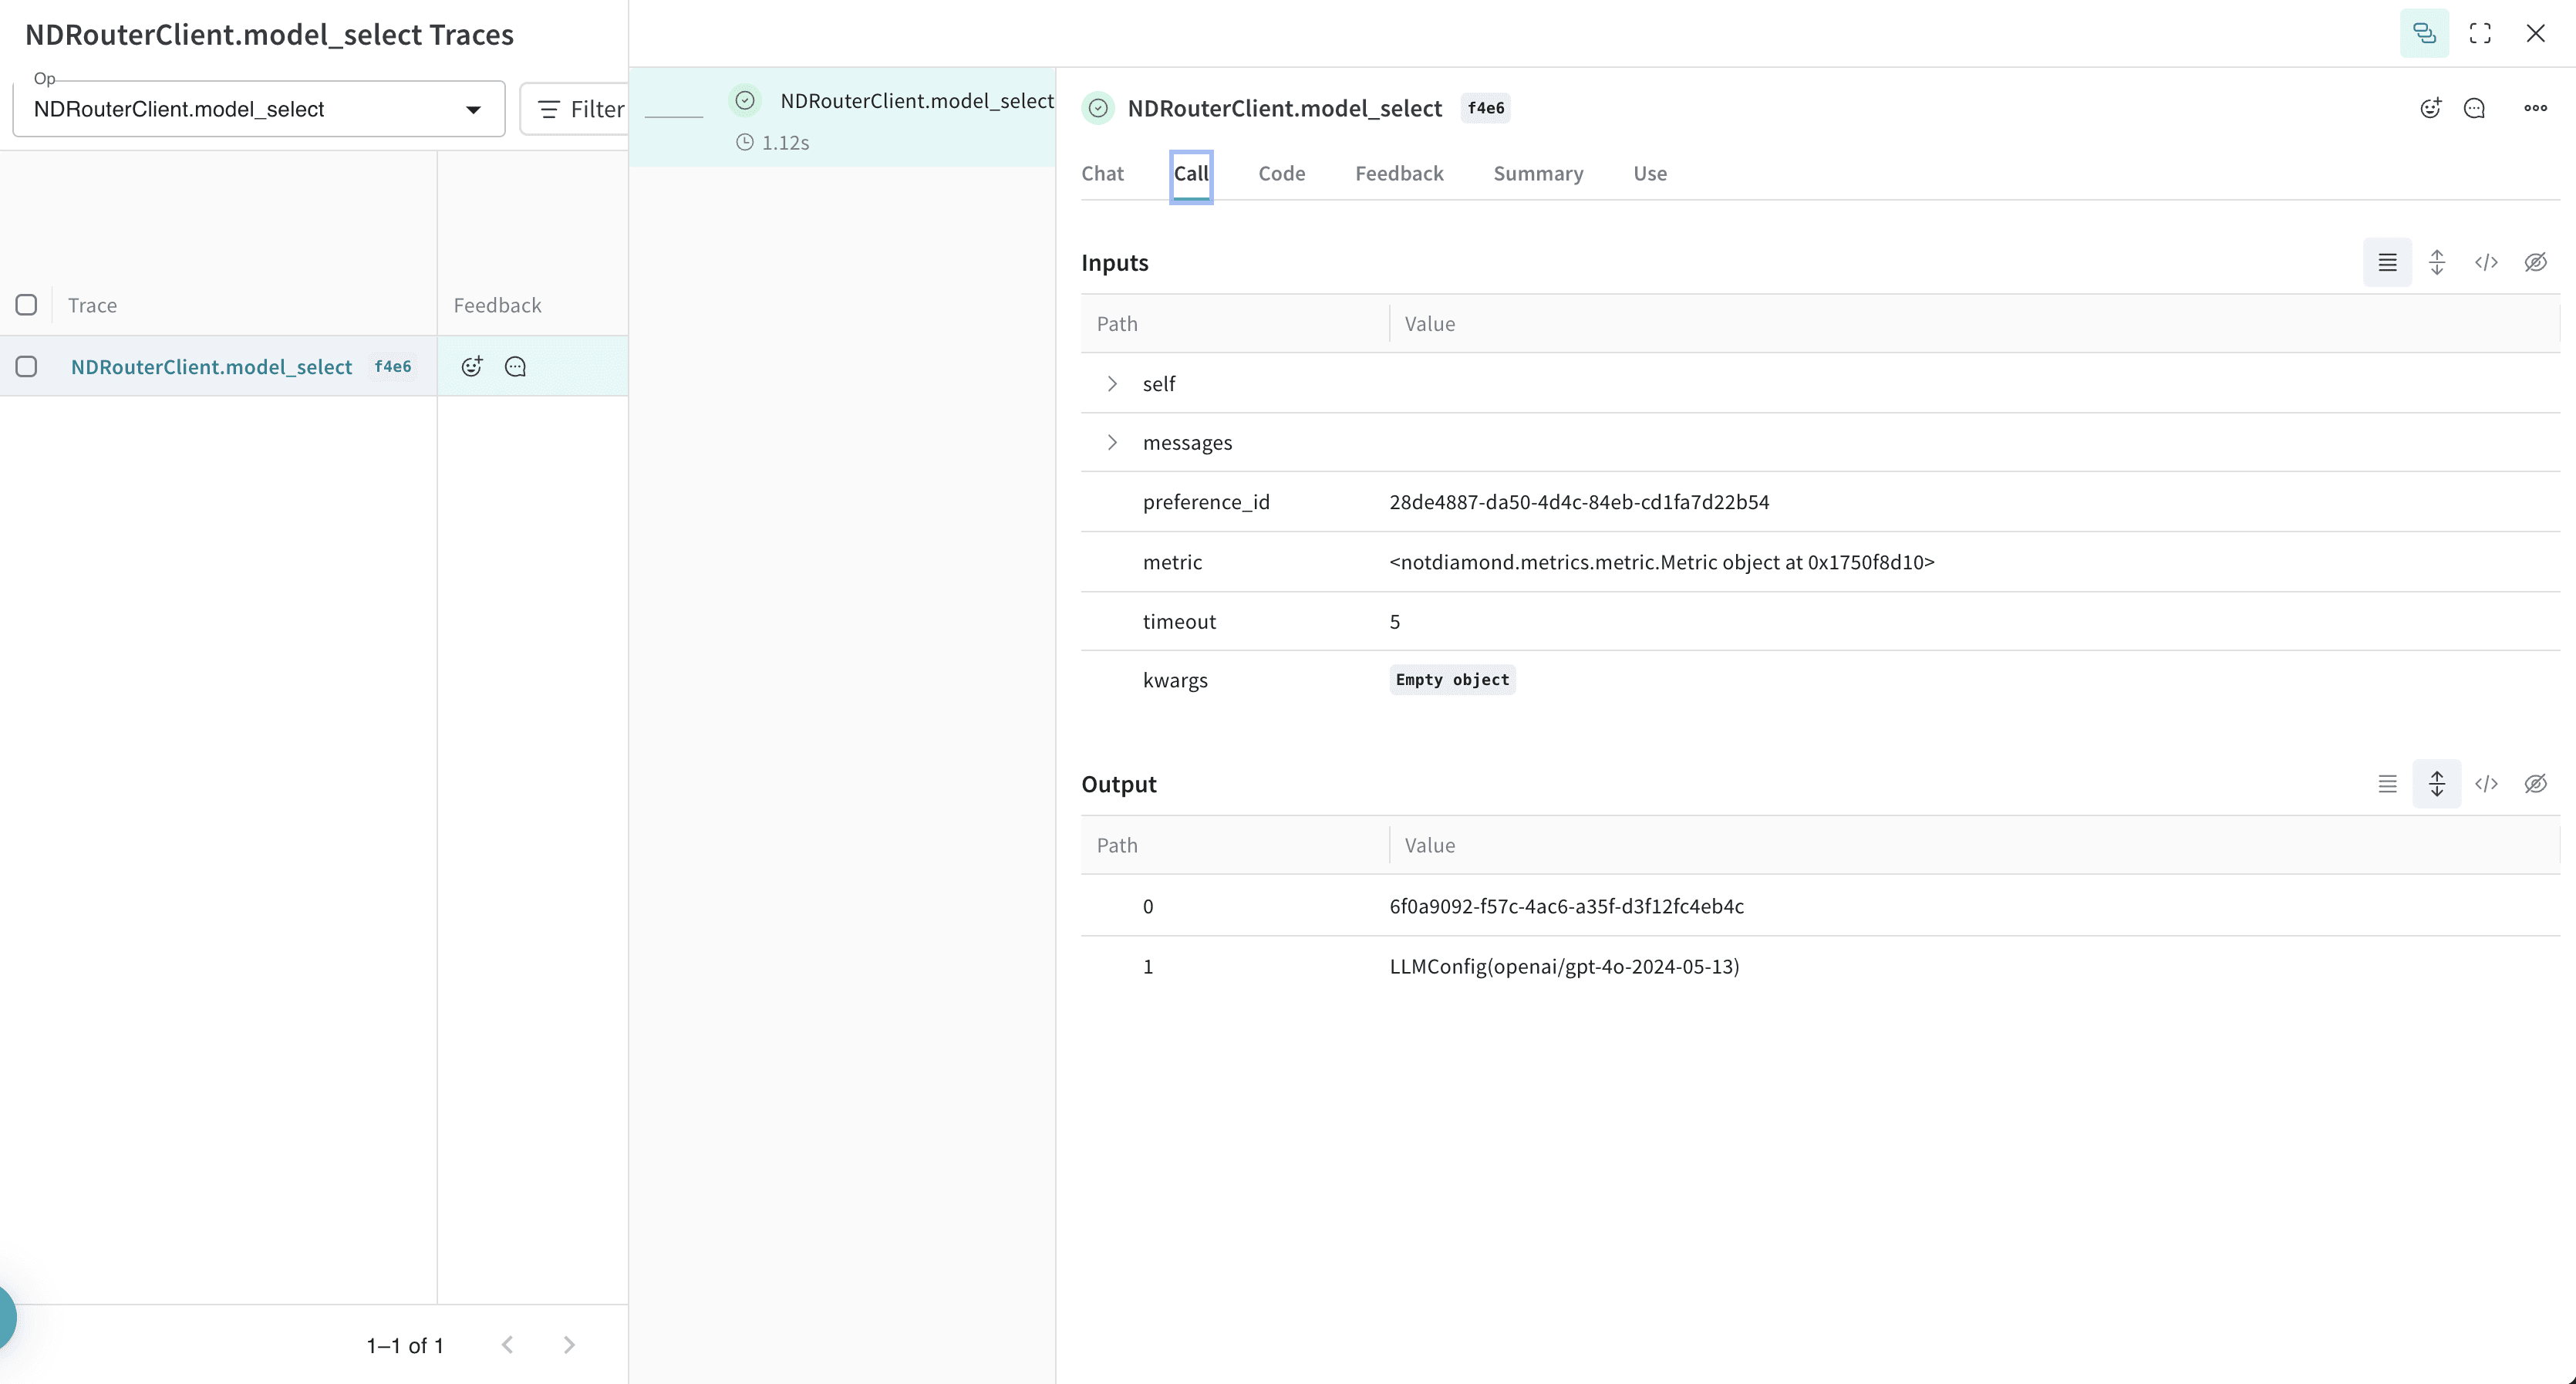Click the status icon in trace tree
The width and height of the screenshot is (2576, 1384).
[x=745, y=100]
